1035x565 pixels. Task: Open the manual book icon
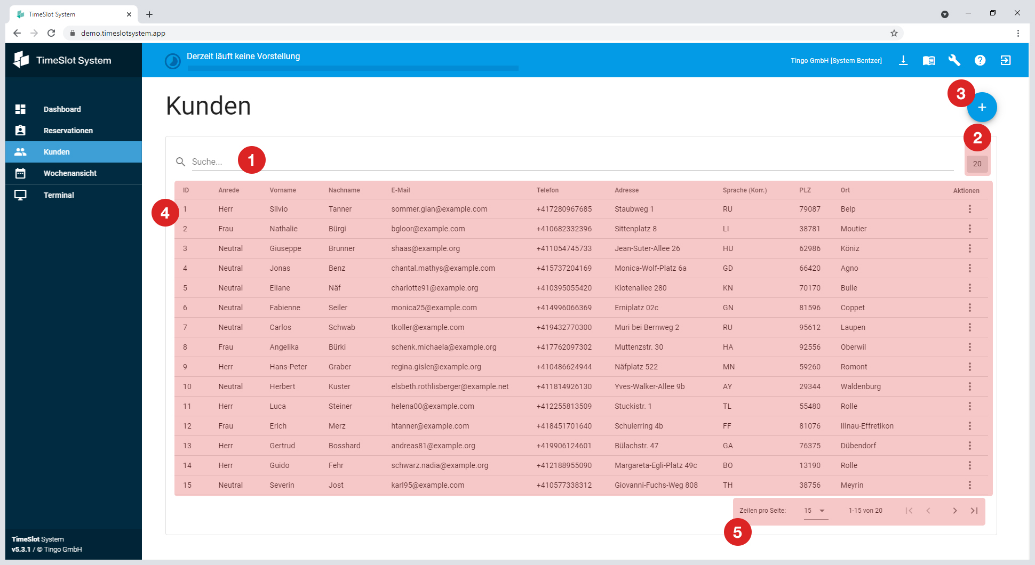point(929,60)
